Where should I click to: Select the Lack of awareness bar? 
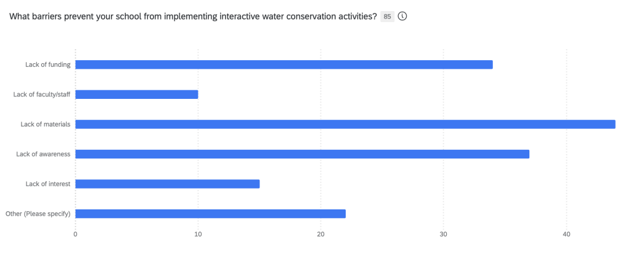pos(302,154)
